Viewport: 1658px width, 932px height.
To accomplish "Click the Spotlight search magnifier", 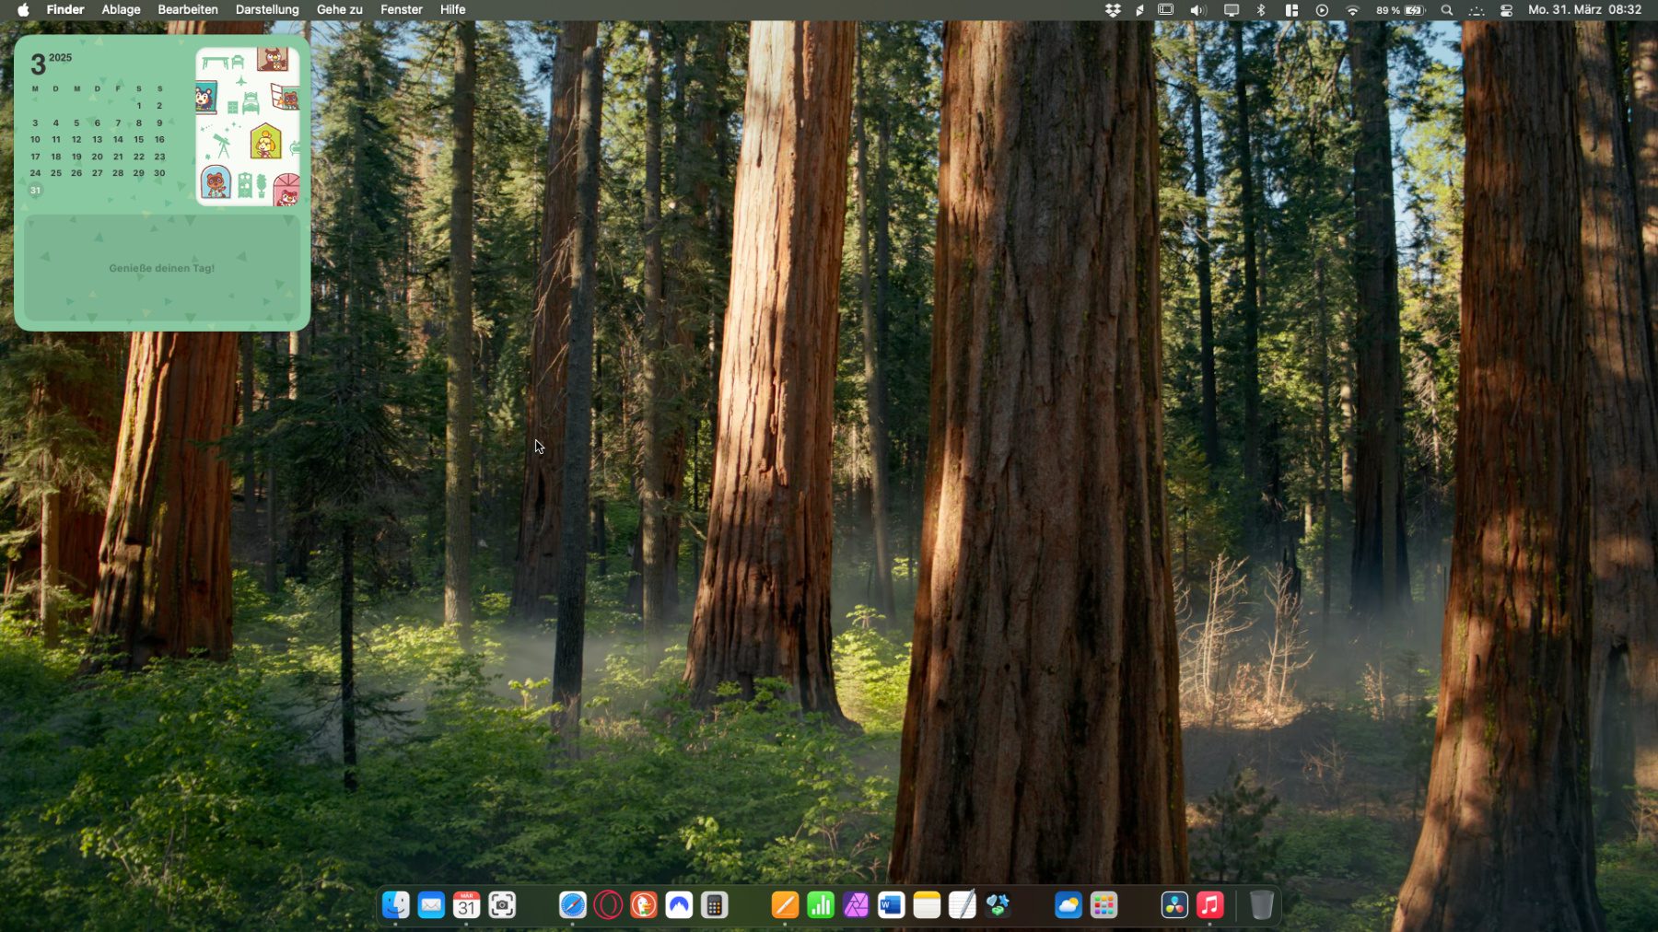I will point(1447,10).
